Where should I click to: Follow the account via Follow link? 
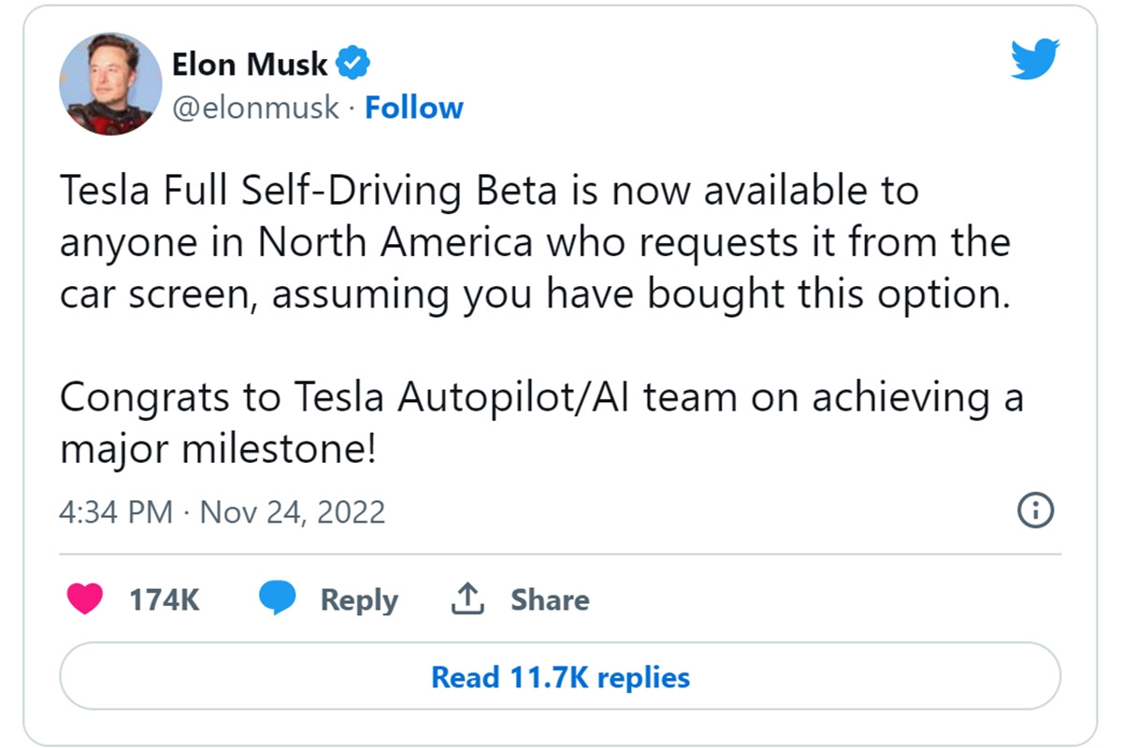413,108
